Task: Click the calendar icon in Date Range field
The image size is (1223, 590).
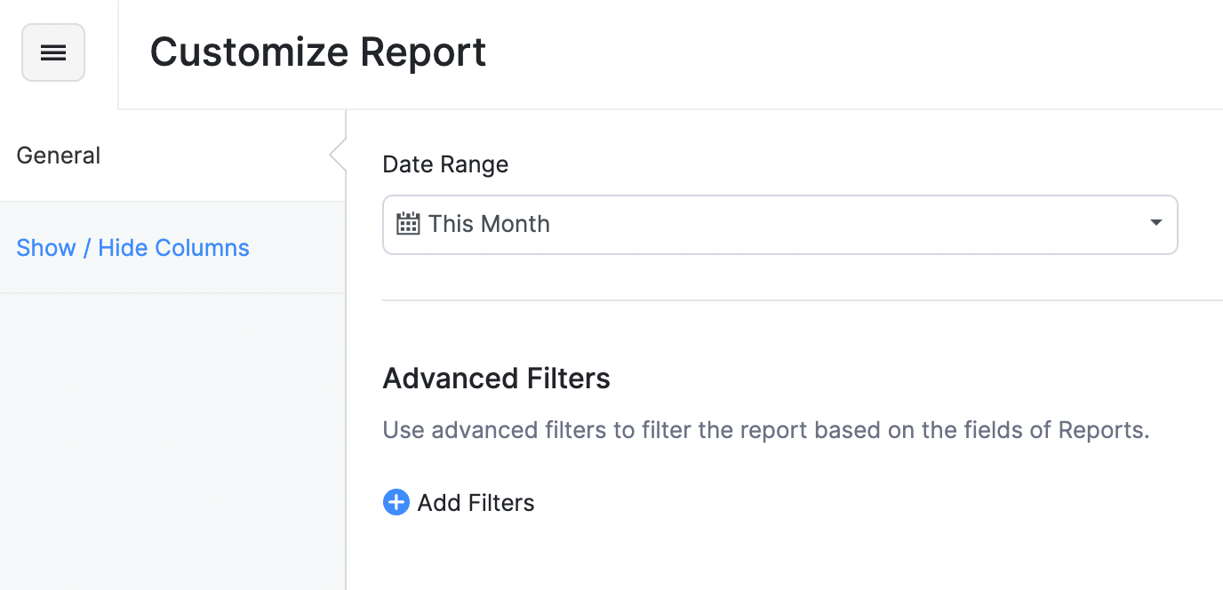Action: tap(408, 223)
